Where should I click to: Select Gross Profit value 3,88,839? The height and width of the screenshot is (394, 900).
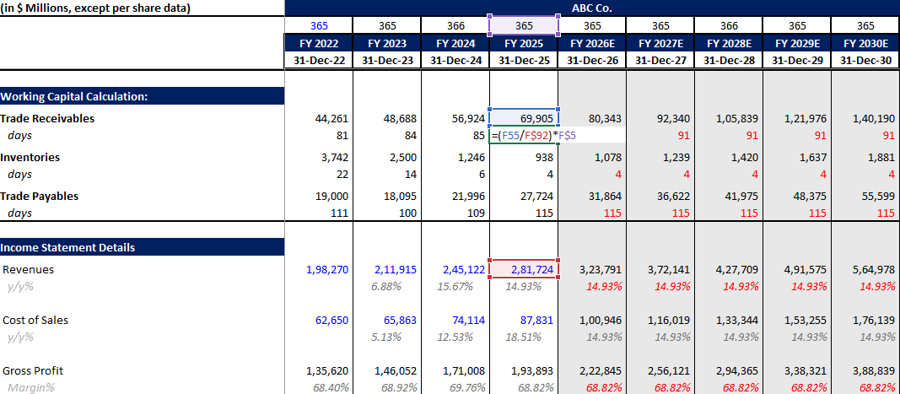(873, 370)
